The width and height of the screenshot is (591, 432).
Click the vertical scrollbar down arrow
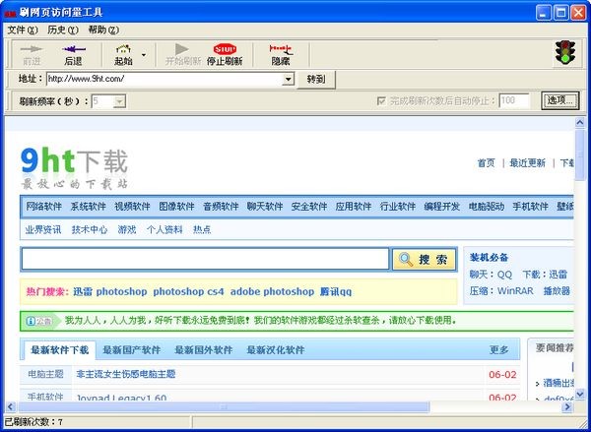click(580, 394)
